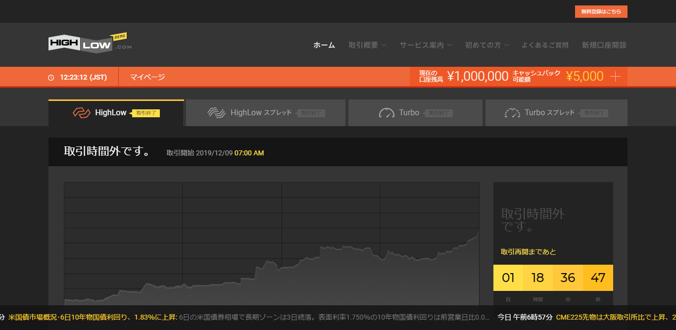The image size is (676, 330).
Task: Open the よくあるご質問 page
Action: pos(545,45)
